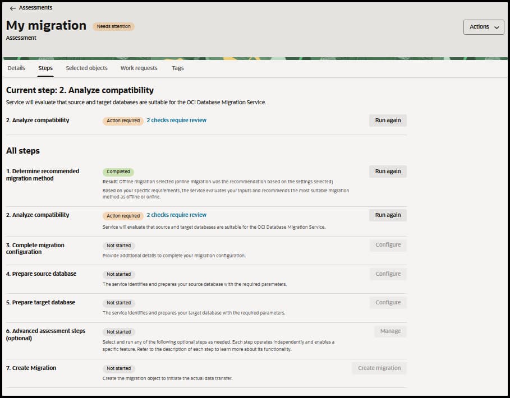Configure Complete migration configuration step
510x398 pixels.
388,245
